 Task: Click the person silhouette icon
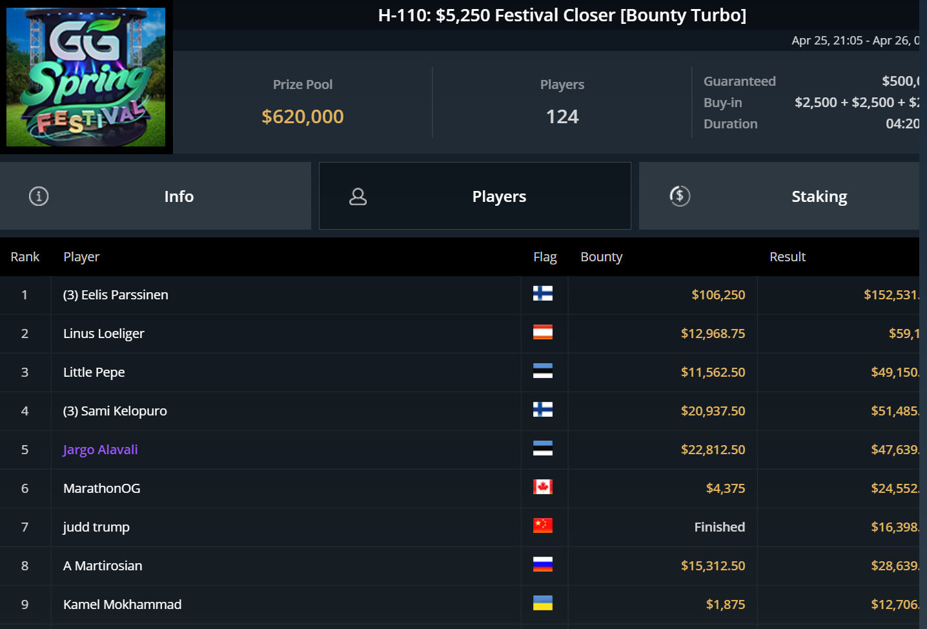pyautogui.click(x=358, y=197)
